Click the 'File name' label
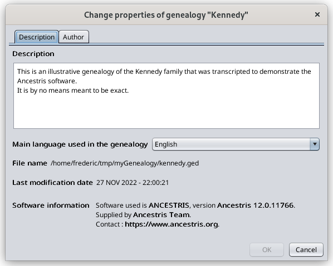This screenshot has width=333, height=266. click(30, 163)
